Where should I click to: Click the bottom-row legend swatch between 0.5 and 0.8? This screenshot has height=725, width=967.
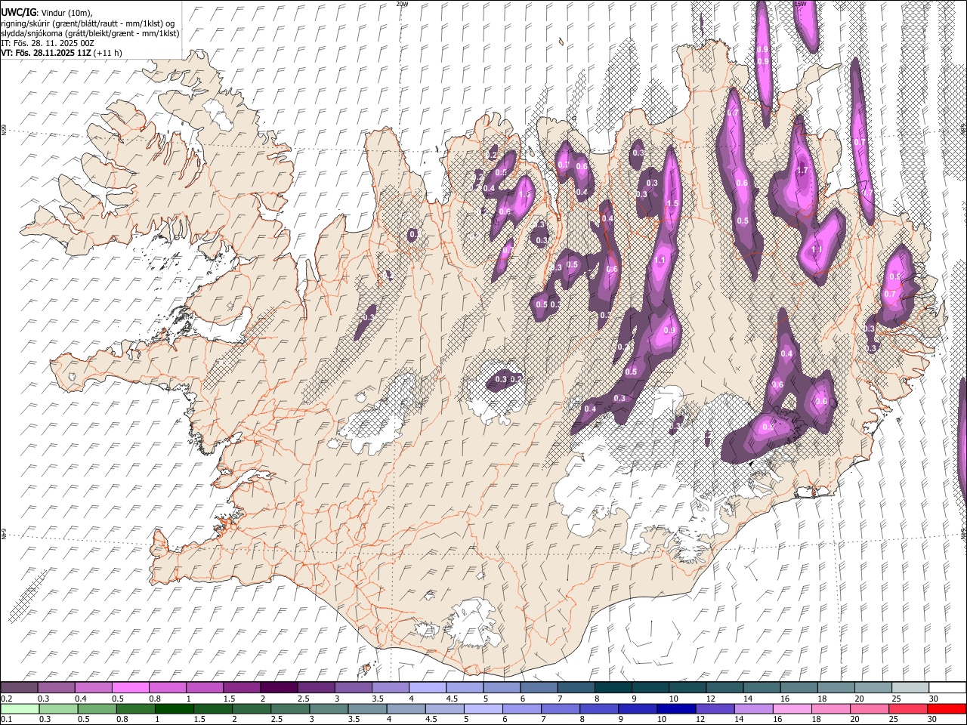[x=97, y=708]
